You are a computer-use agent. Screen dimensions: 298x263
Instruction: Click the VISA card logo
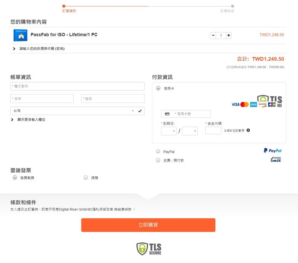coord(235,105)
